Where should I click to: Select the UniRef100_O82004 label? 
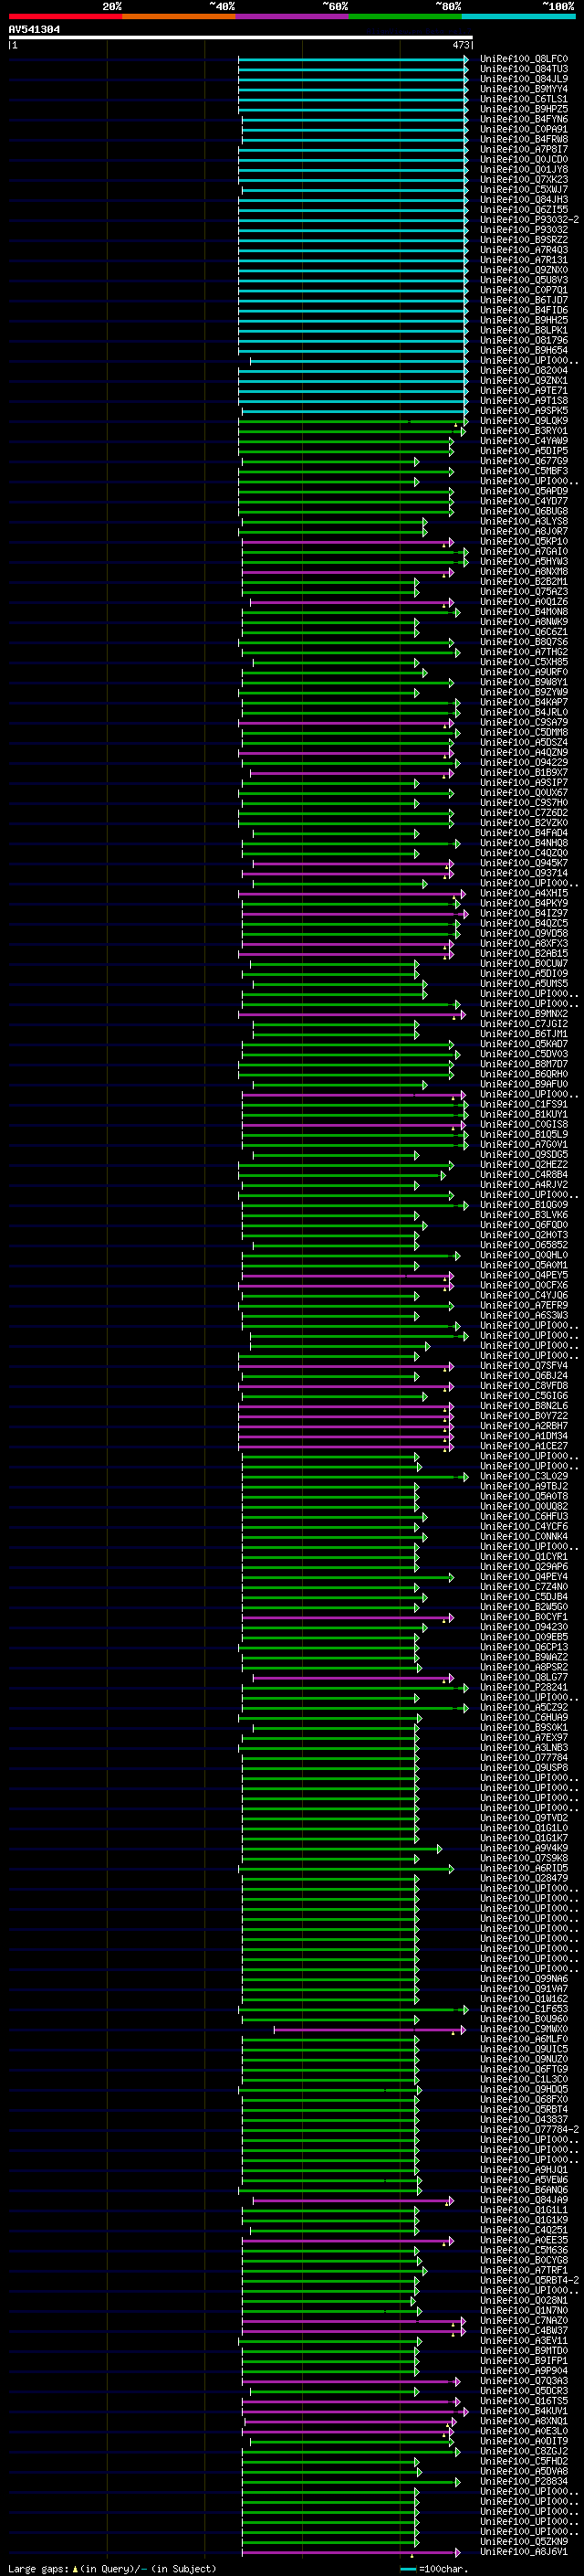(x=523, y=371)
